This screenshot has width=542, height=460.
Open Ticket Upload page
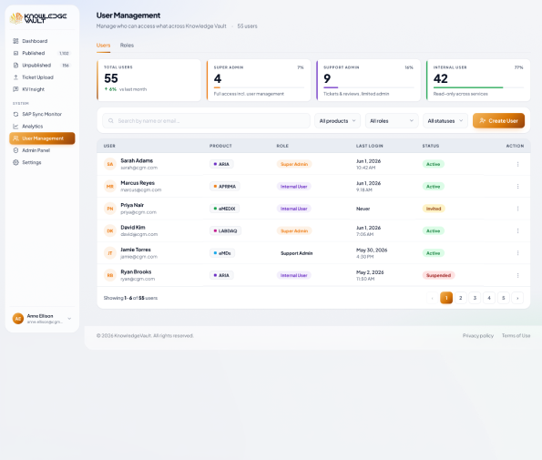(42, 77)
